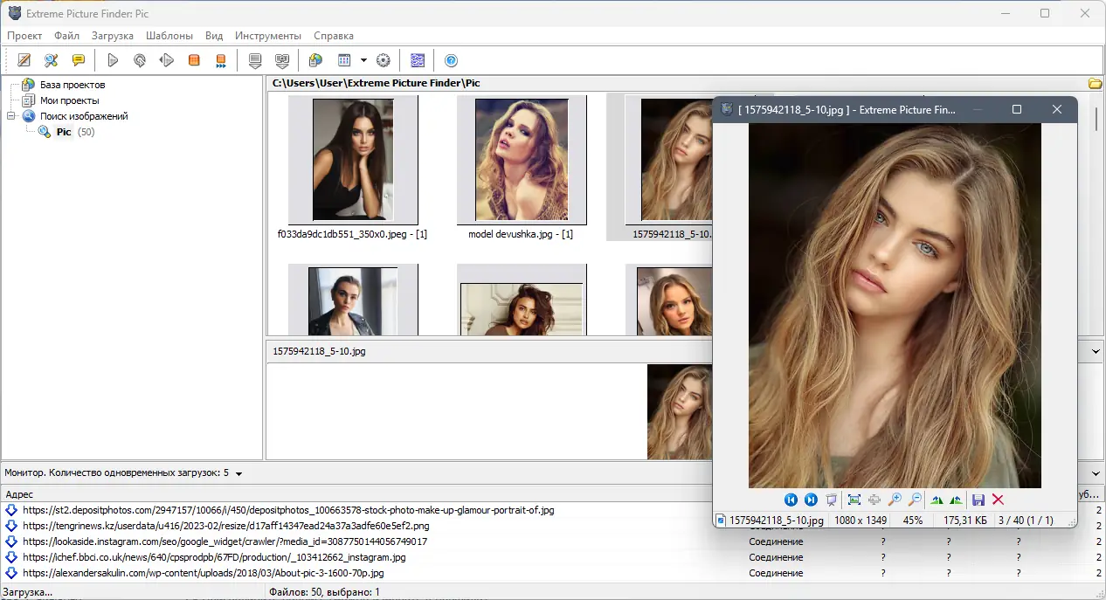The image size is (1106, 600).
Task: Click the new project wizard icon
Action: (24, 60)
